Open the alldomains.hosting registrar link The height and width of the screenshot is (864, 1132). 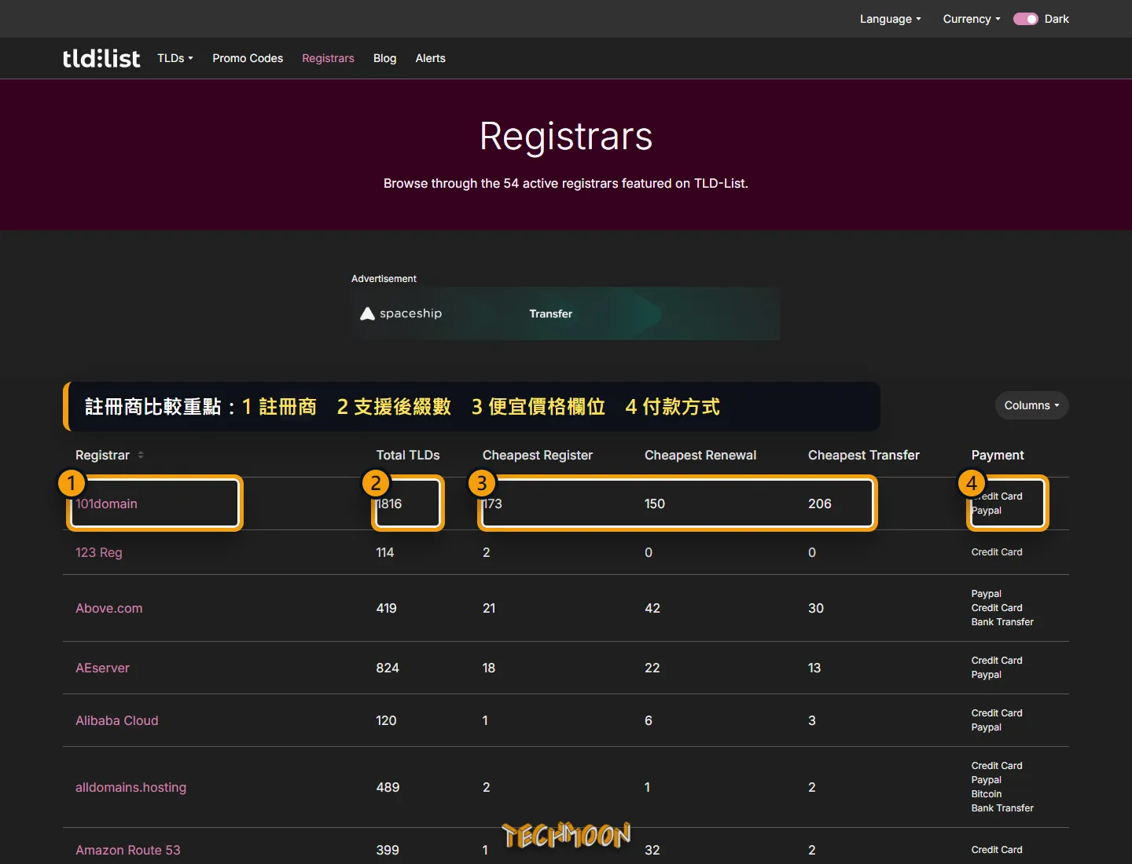(130, 787)
